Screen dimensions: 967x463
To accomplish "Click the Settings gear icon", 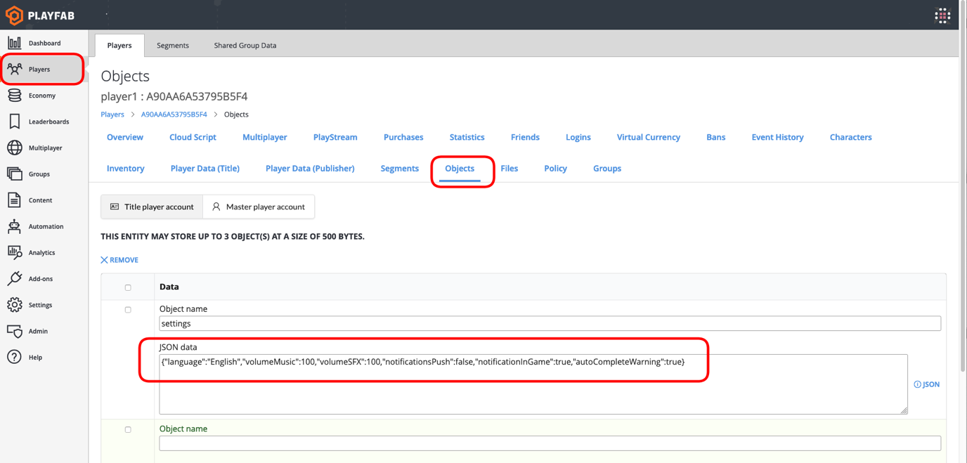I will coord(14,305).
